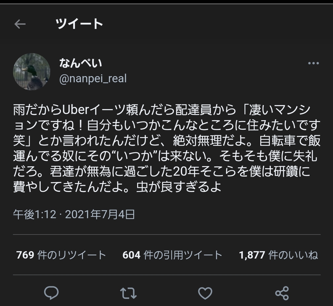Like the tweet with the heart icon
The image size is (333, 306).
coord(205,293)
